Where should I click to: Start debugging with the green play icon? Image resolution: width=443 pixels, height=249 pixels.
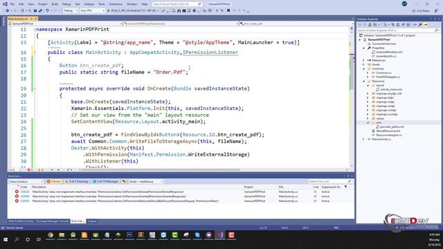(109, 11)
